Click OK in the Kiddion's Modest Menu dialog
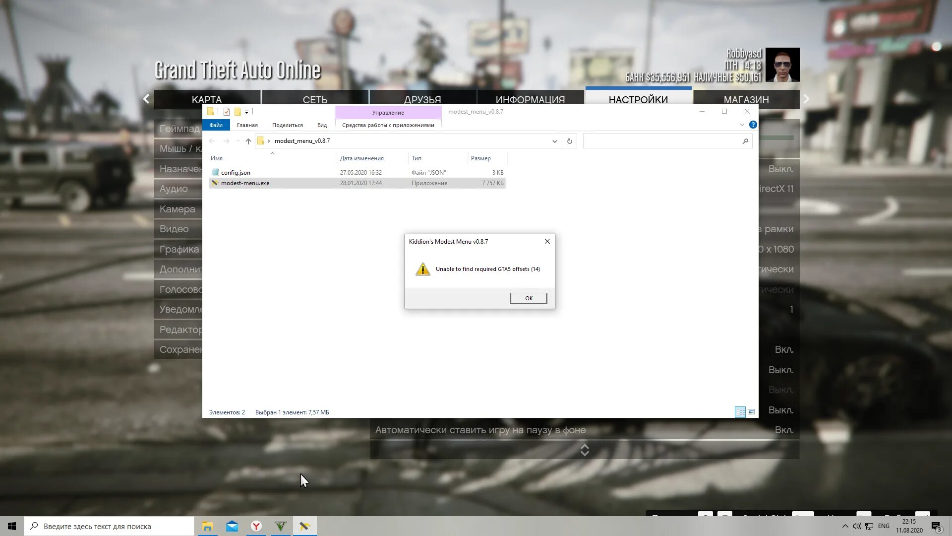Viewport: 952px width, 536px height. 529,298
